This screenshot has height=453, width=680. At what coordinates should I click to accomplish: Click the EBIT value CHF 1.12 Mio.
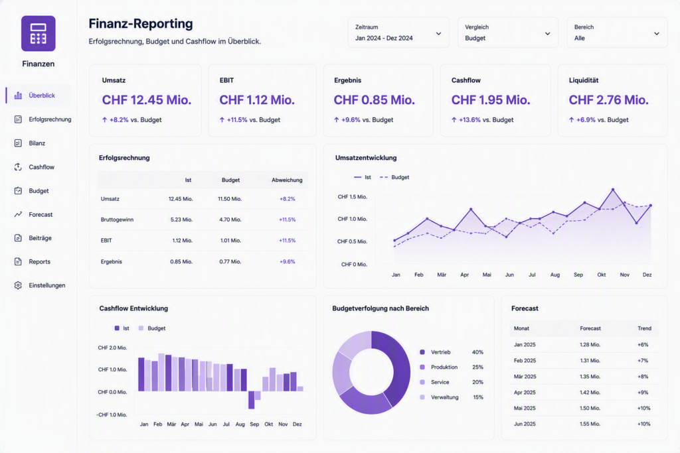(x=257, y=100)
